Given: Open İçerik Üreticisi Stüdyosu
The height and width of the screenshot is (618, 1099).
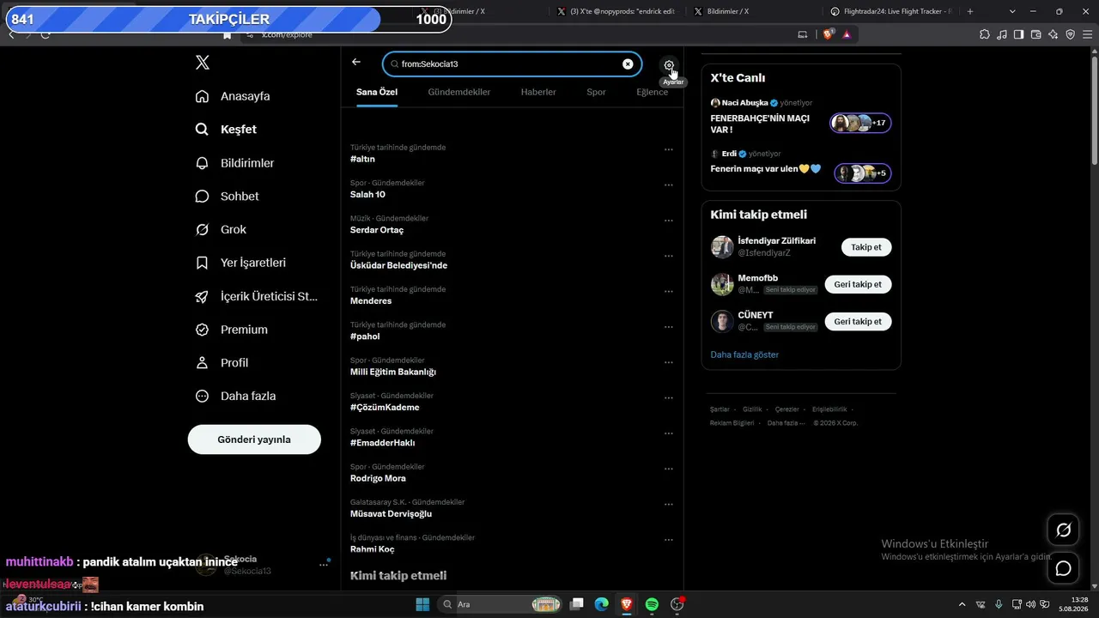Looking at the screenshot, I should tap(257, 296).
